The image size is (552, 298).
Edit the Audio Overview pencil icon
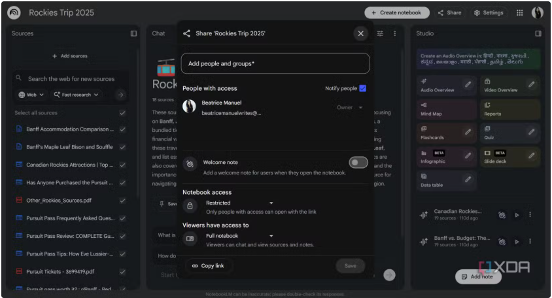[468, 84]
